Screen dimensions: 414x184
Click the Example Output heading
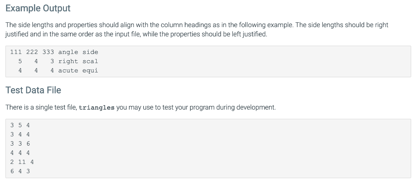(x=38, y=8)
